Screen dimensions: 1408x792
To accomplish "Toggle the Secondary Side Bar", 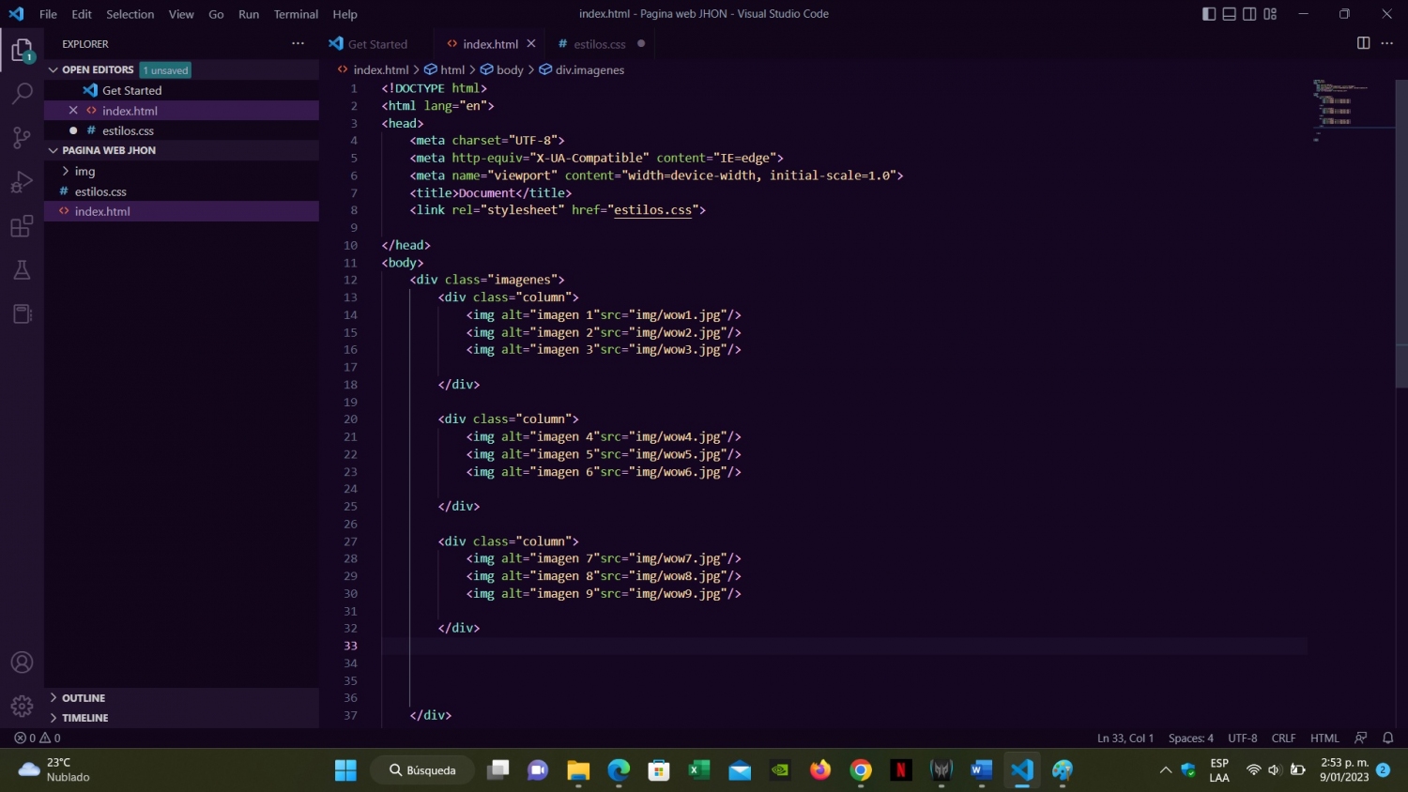I will coord(1248,13).
